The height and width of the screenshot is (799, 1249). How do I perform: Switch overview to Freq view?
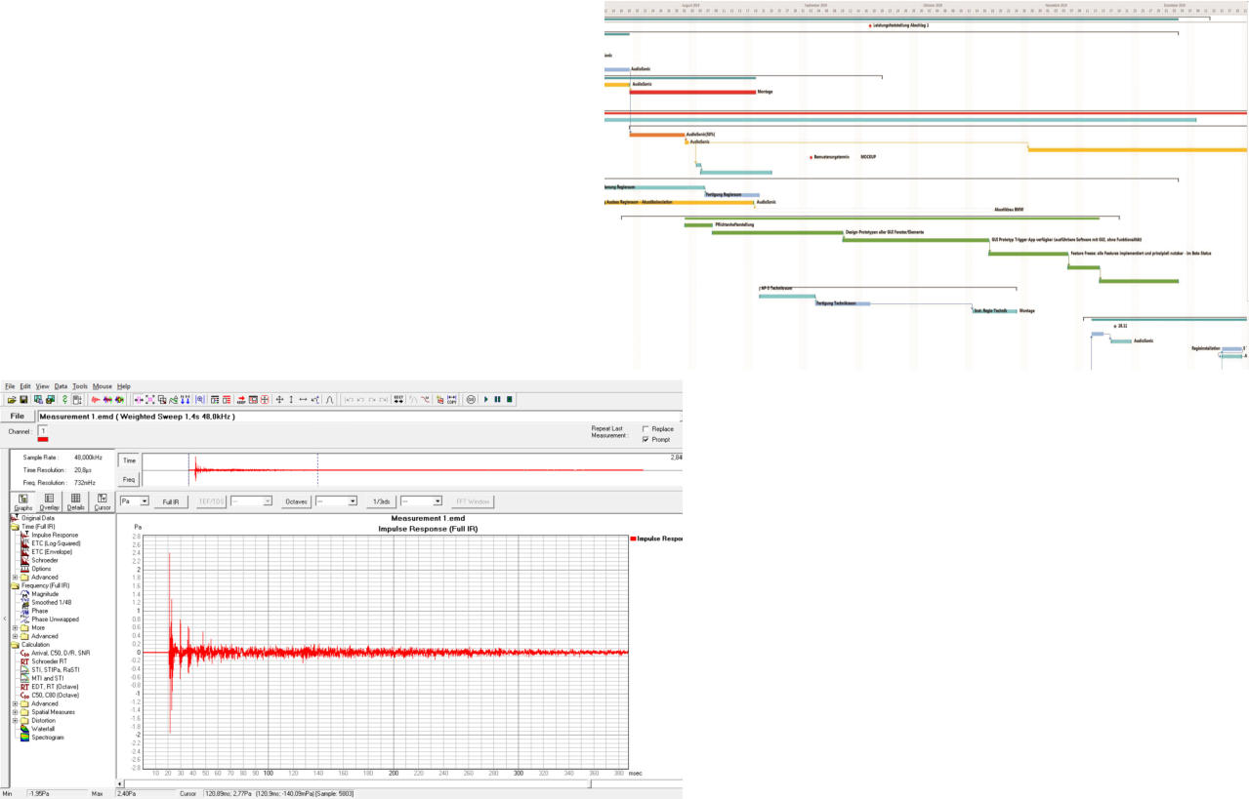129,479
